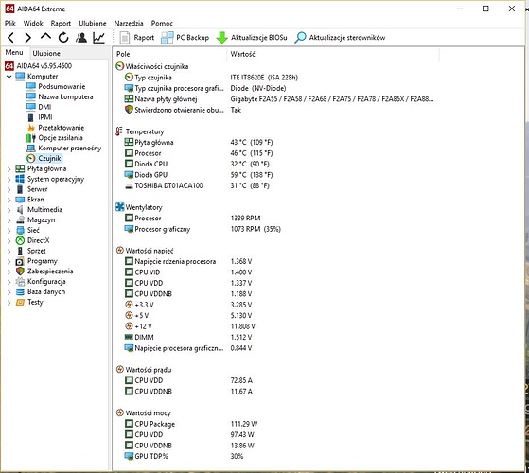529x473 pixels.
Task: Launch PC Backup from the toolbar
Action: [185, 38]
